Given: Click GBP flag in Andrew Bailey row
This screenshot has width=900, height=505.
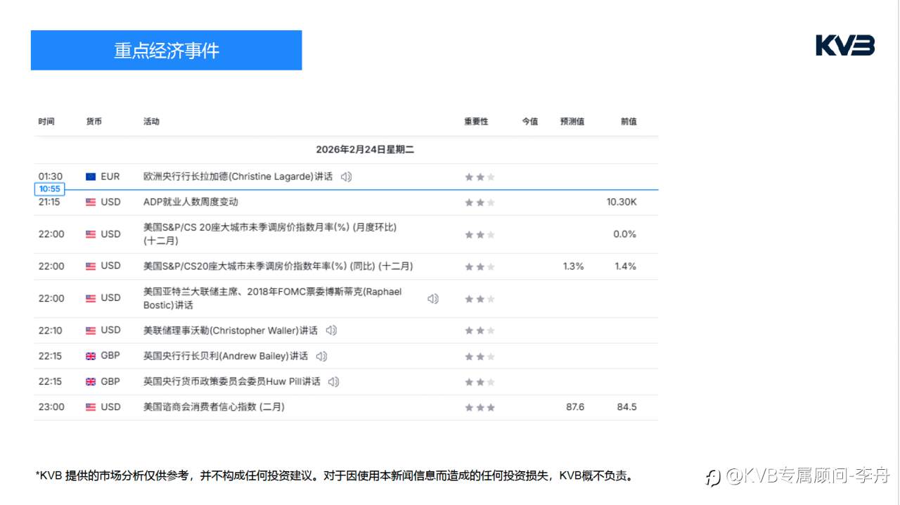Looking at the screenshot, I should tap(91, 357).
